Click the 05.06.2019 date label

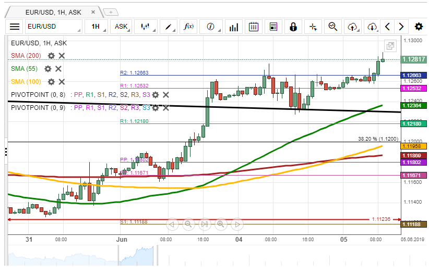412,240
